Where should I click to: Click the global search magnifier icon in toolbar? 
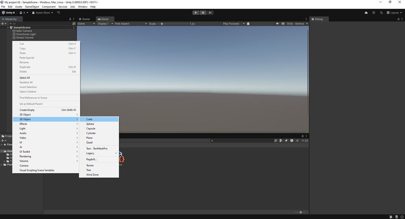[381, 12]
